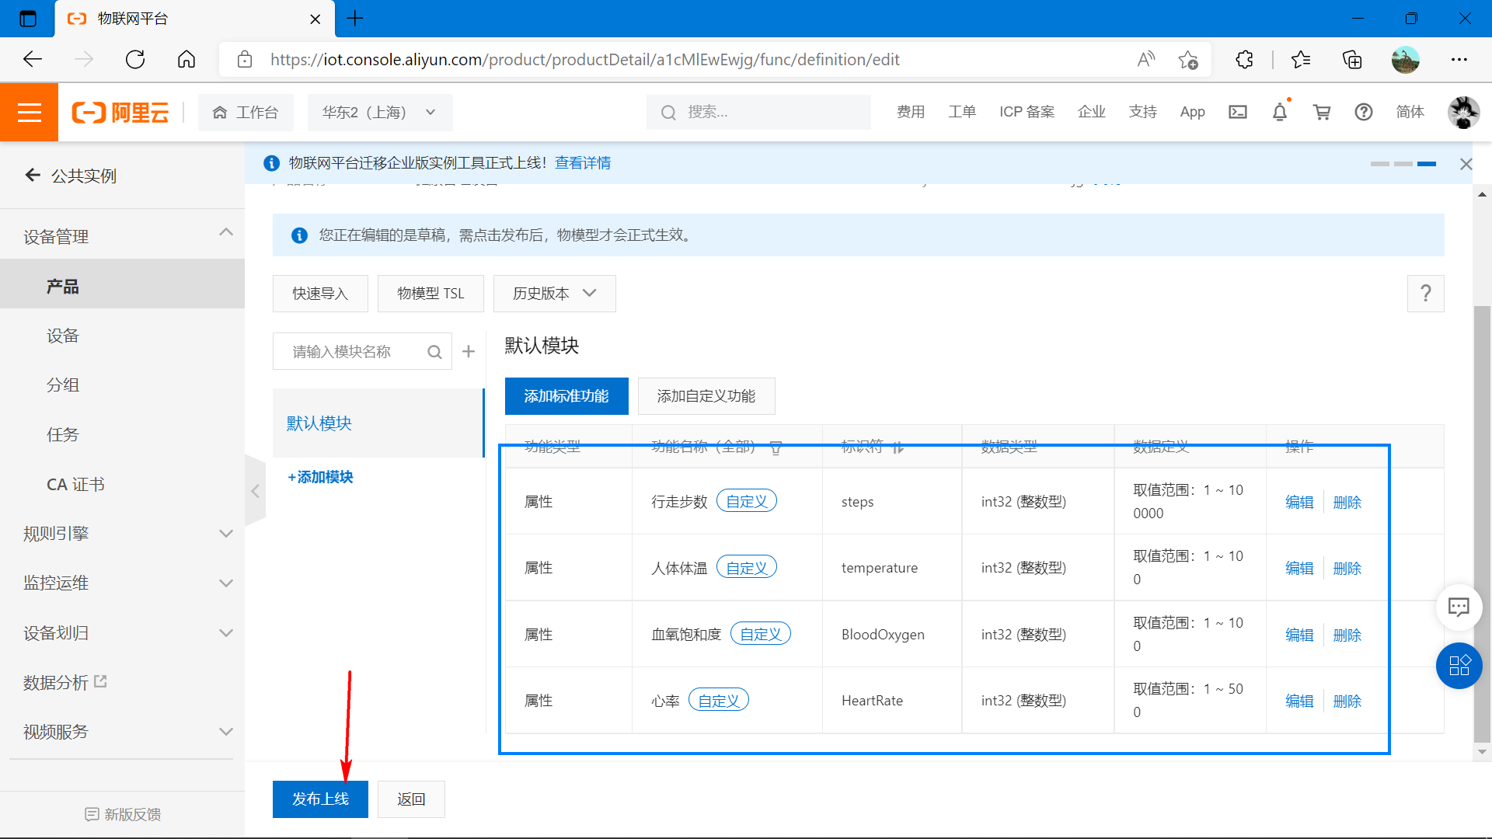Add page to favorites star
The height and width of the screenshot is (839, 1492).
pos(1188,60)
